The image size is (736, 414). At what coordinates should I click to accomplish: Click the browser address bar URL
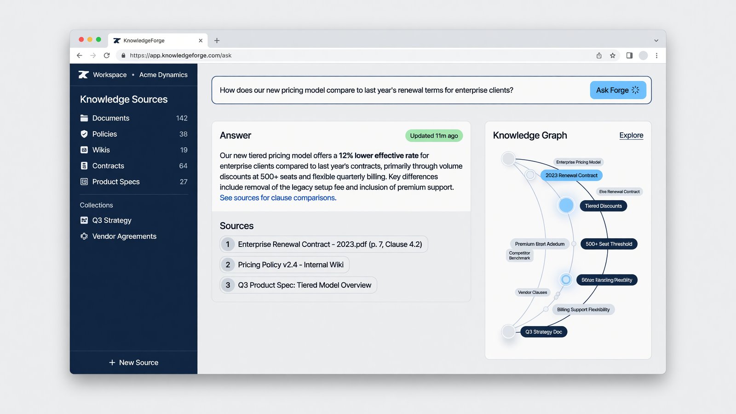[181, 55]
